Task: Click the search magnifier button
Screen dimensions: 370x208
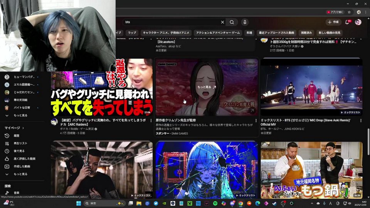Action: 232,22
